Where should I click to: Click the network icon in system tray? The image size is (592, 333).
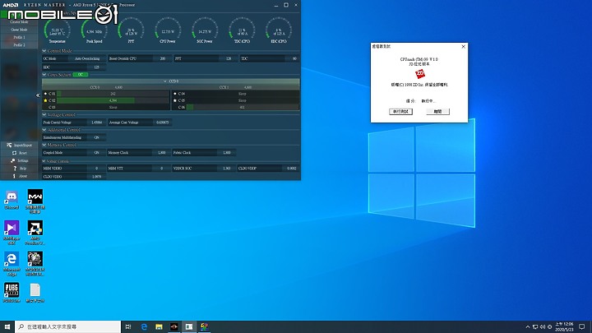pos(535,326)
